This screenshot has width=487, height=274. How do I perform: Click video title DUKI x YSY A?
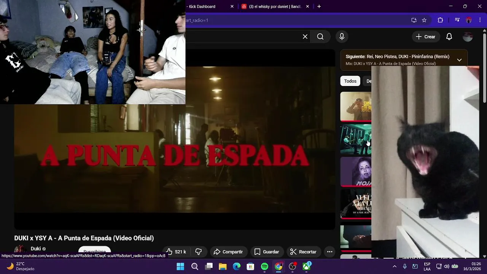pos(84,238)
